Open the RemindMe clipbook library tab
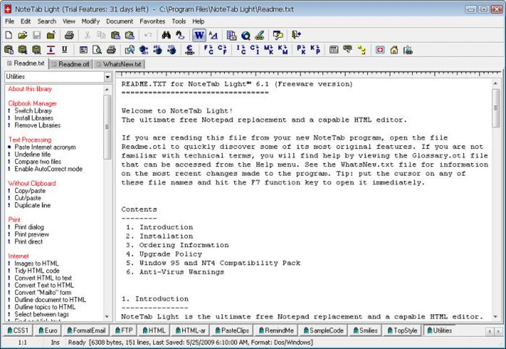Image resolution: width=506 pixels, height=349 pixels. click(276, 331)
